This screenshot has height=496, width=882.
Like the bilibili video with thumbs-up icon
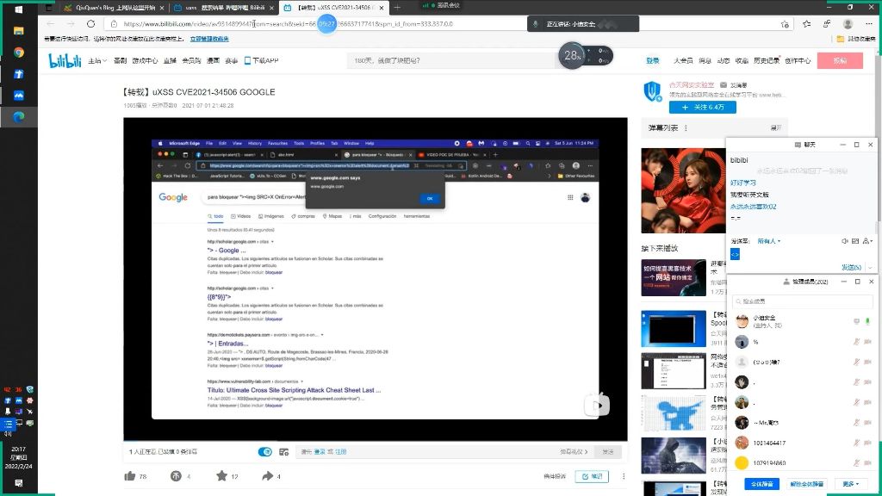130,476
